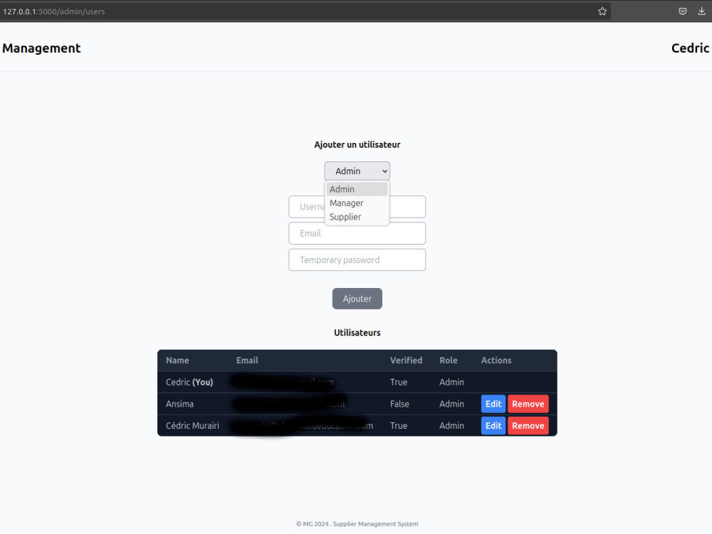
Task: Open the Pocket save icon
Action: point(683,11)
